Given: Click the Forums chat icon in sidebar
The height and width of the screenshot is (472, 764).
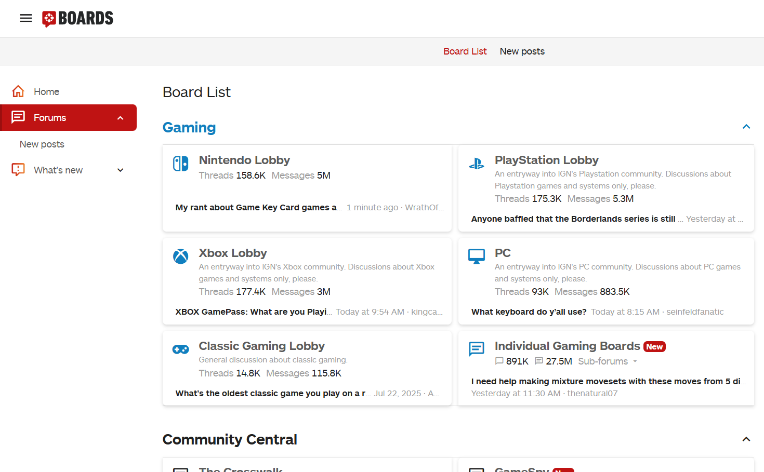Looking at the screenshot, I should pos(18,117).
